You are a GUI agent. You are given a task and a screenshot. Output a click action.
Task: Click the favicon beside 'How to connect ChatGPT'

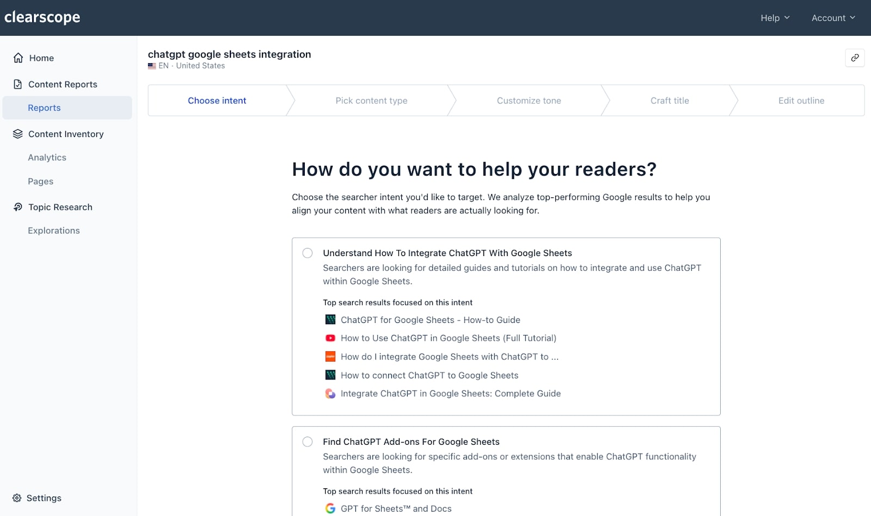pos(330,375)
